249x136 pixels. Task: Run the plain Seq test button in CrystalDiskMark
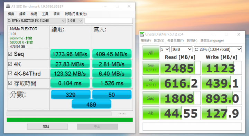click(151, 98)
